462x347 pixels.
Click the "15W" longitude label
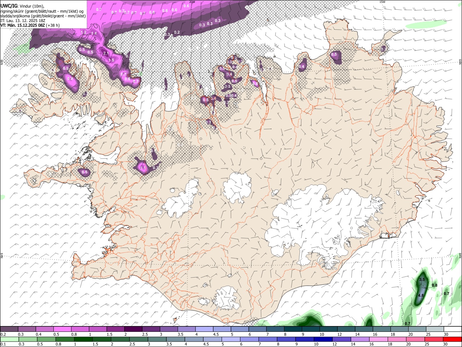(x=382, y=2)
